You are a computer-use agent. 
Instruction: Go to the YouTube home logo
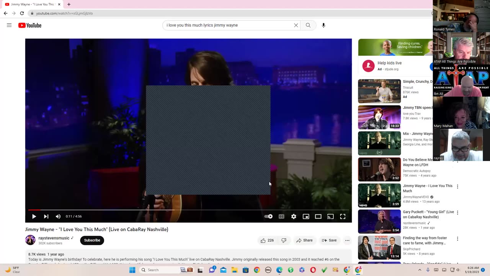tap(30, 25)
